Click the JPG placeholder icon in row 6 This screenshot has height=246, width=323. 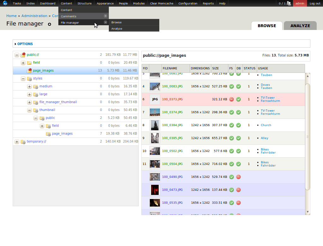coord(155,99)
